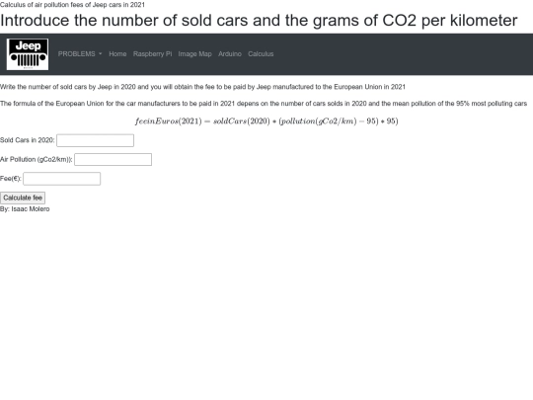Viewport: 533px width, 400px height.
Task: Click the 'Sold Cars in 2020:' label
Action: 28,140
